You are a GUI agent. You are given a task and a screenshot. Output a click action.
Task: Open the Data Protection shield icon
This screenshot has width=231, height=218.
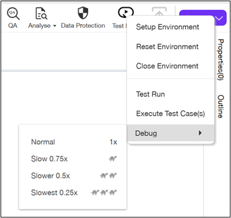click(83, 13)
